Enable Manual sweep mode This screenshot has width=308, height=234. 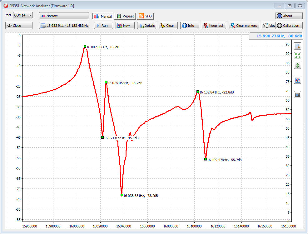(102, 16)
